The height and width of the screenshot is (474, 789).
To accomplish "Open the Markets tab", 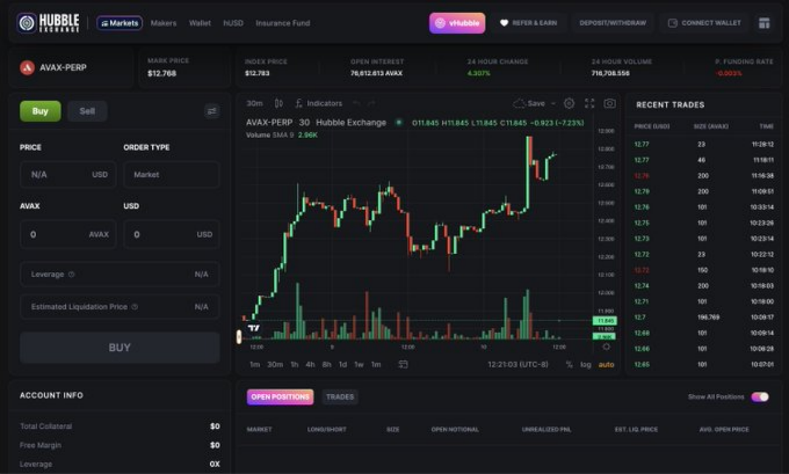I will pyautogui.click(x=119, y=23).
